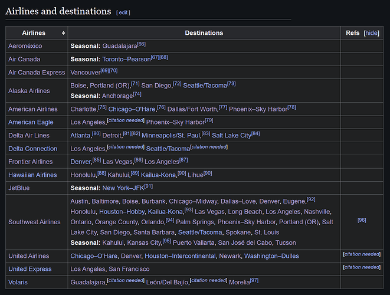Open the Houston–Intercontinental destination link
Viewport: 390px width, 295px height.
pyautogui.click(x=180, y=256)
